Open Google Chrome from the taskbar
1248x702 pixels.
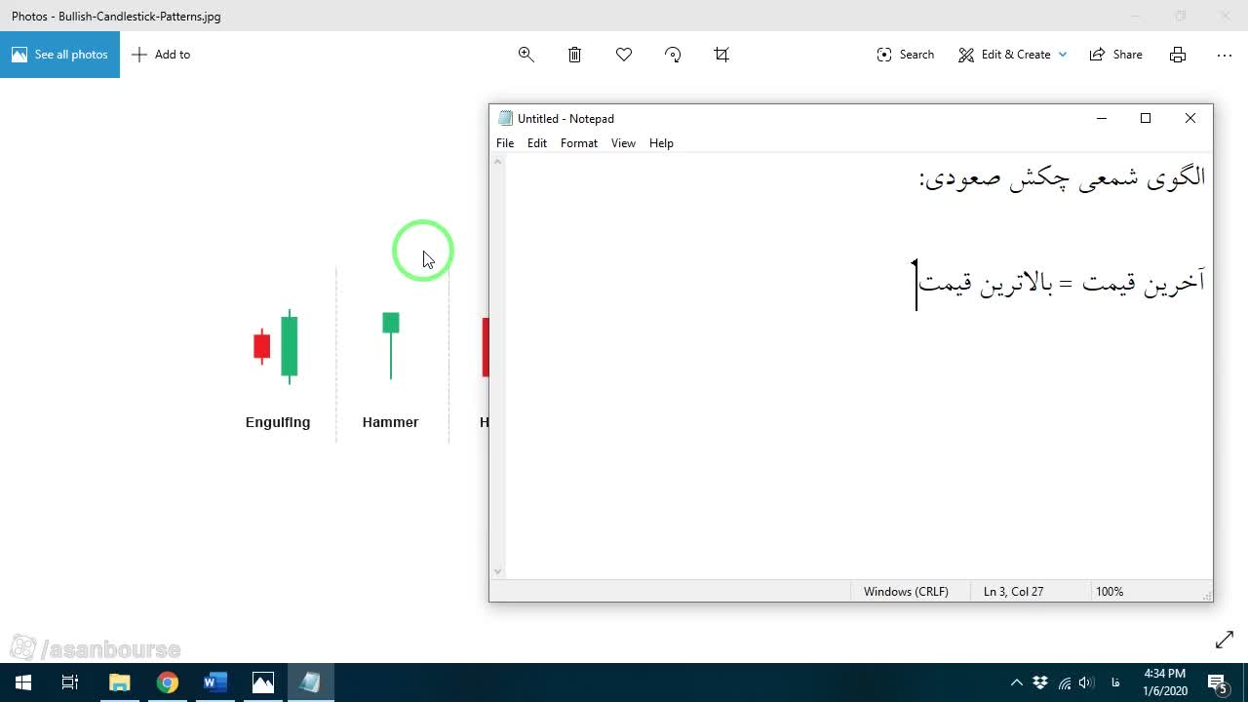(x=168, y=682)
